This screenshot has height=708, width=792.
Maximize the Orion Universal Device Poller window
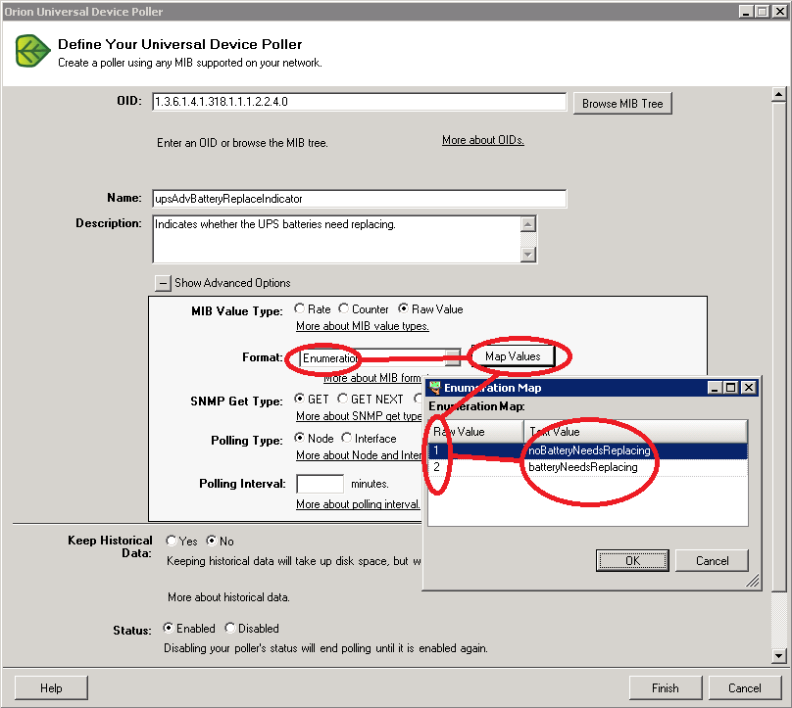tap(763, 11)
